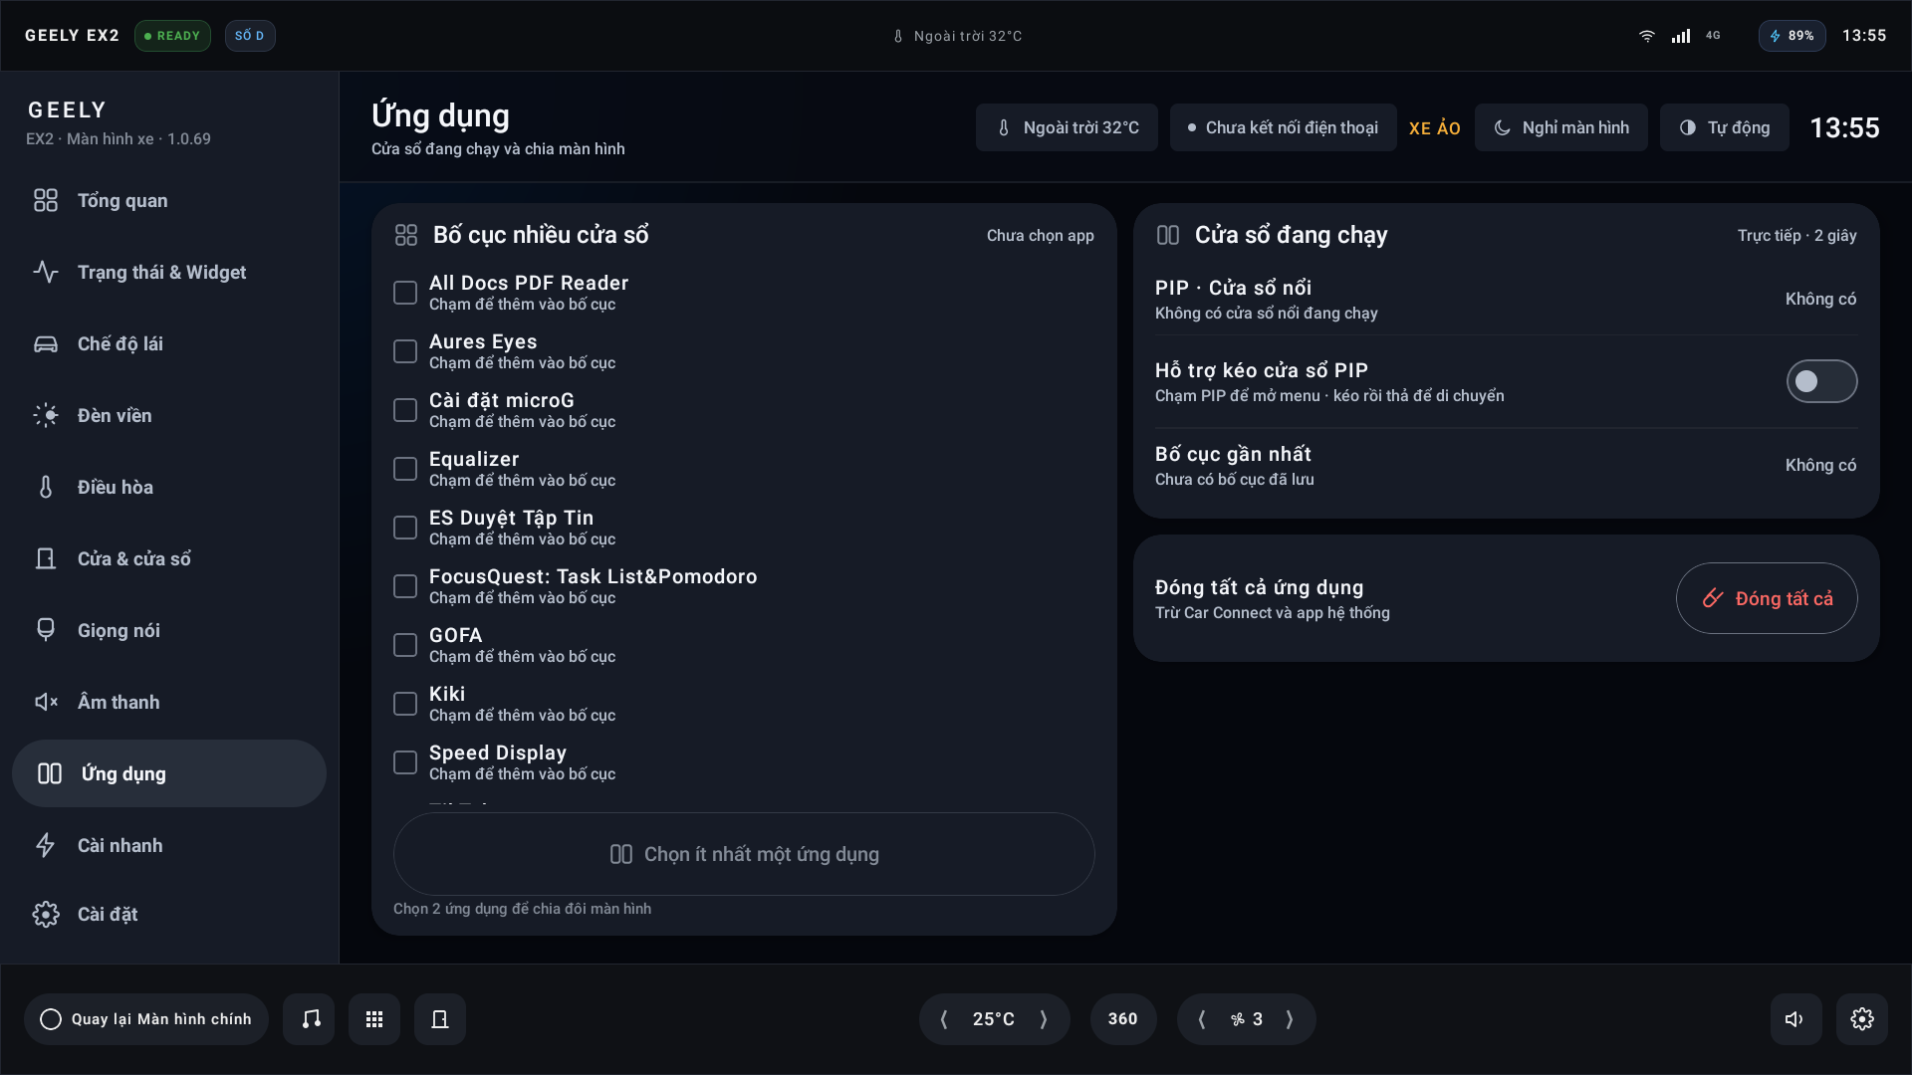Viewport: 1912px width, 1075px height.
Task: Open Chế độ lái menu item
Action: point(169,343)
